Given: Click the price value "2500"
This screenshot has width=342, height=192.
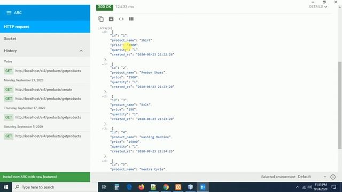Looking at the screenshot, I should [x=132, y=77].
